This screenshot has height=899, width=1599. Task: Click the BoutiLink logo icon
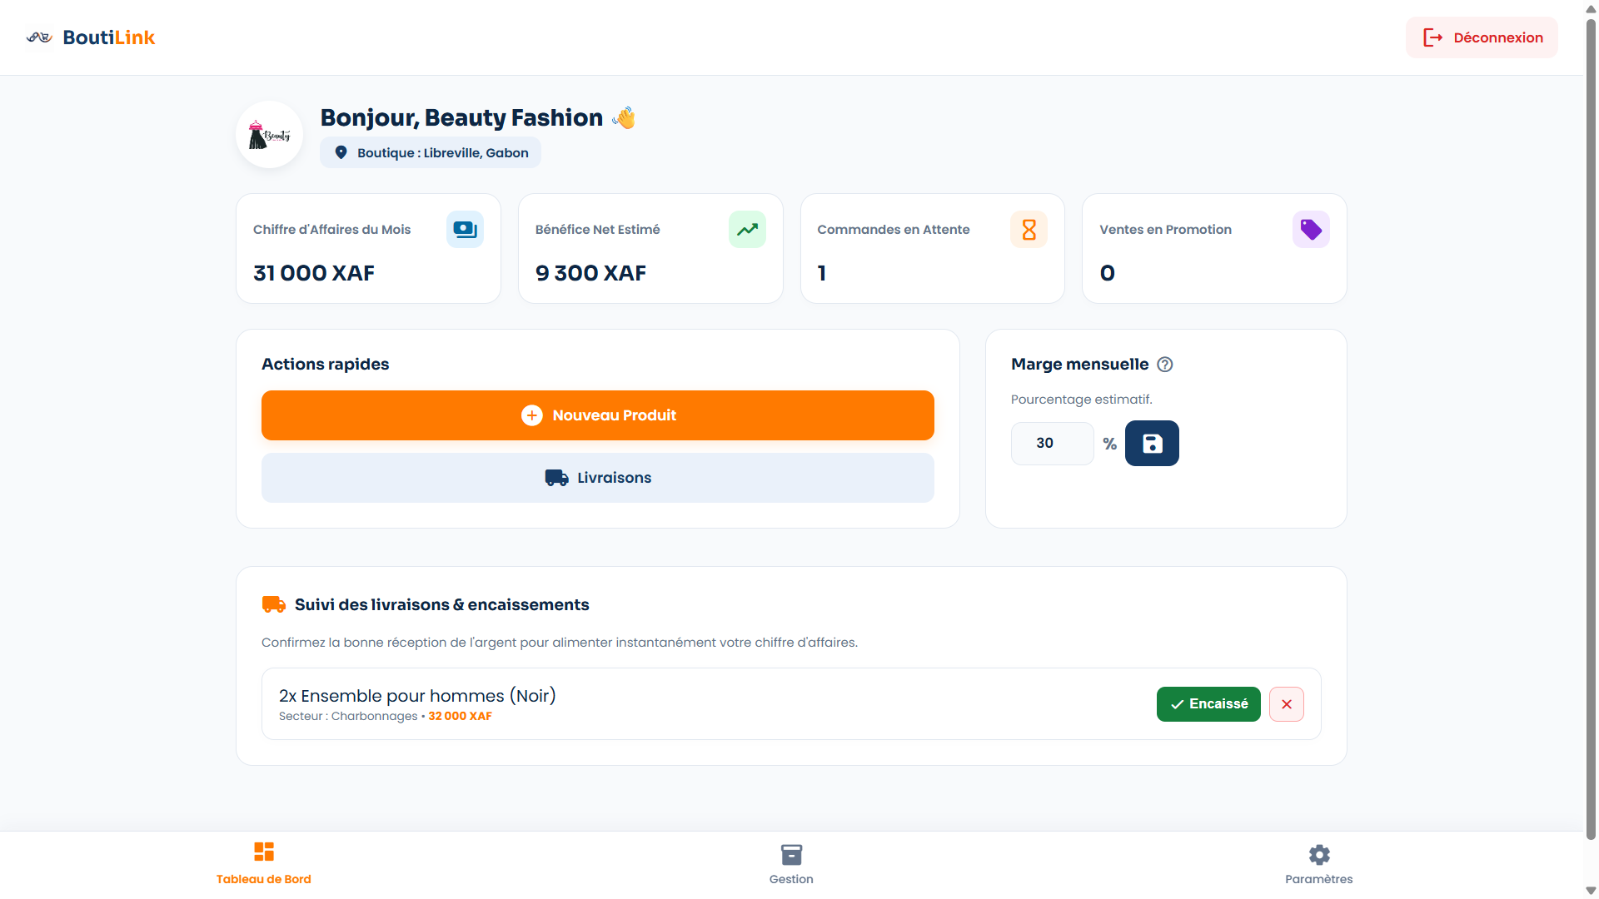click(x=39, y=37)
